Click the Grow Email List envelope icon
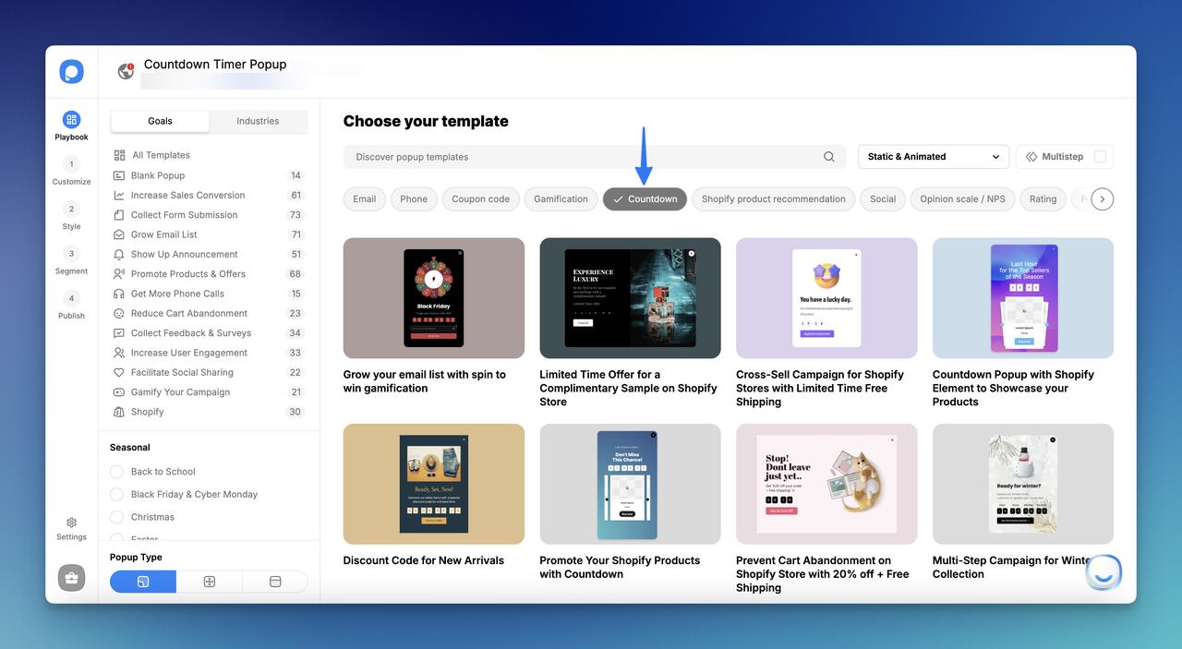The width and height of the screenshot is (1182, 649). tap(119, 234)
